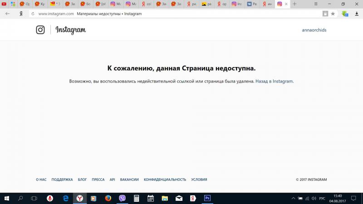Click the Yandex 'Я' home button
Image resolution: width=363 pixels, height=204 pixels.
click(21, 14)
